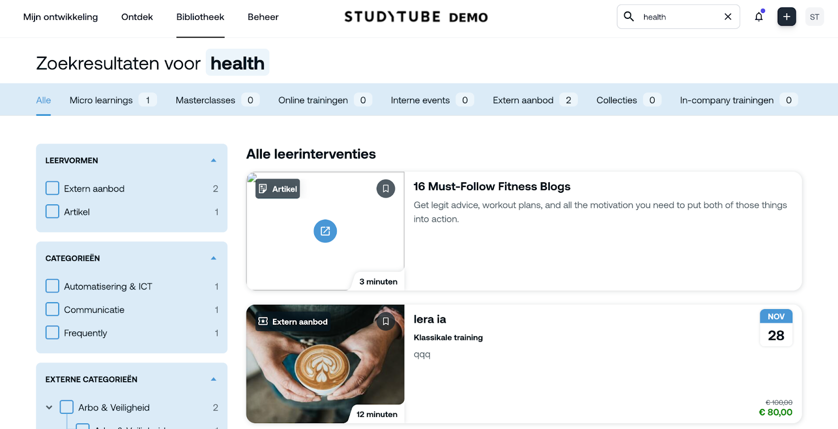
Task: Open external link icon on article thumbnail
Action: 325,231
